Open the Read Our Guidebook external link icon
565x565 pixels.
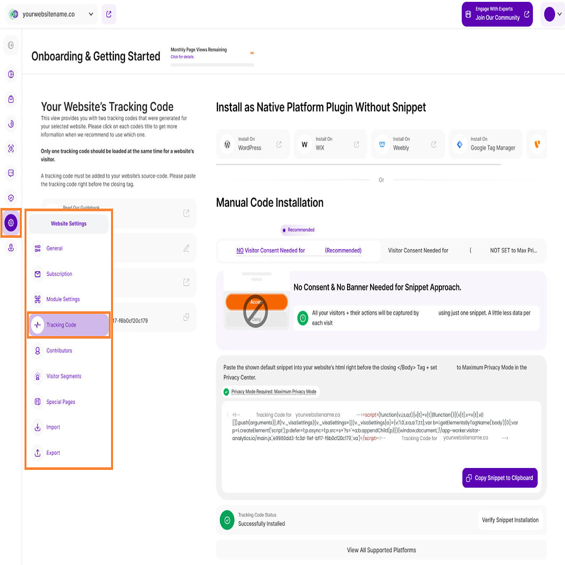186,213
